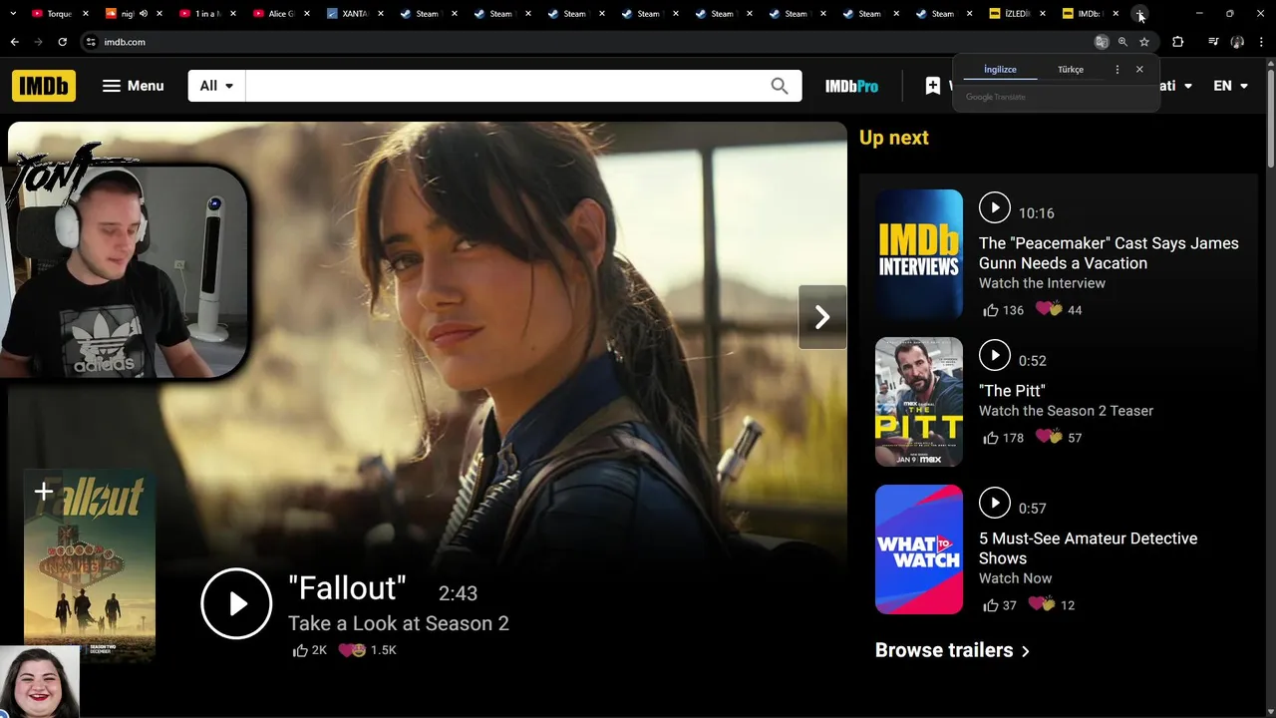Viewport: 1276px width, 718px height.
Task: Click the imdb.com address bar
Action: [x=588, y=42]
